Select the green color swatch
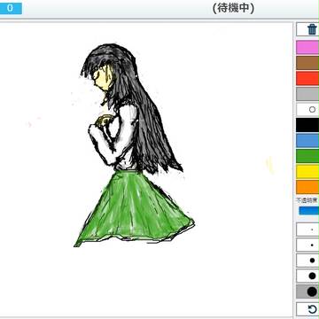The width and height of the screenshot is (319, 319). 307,156
